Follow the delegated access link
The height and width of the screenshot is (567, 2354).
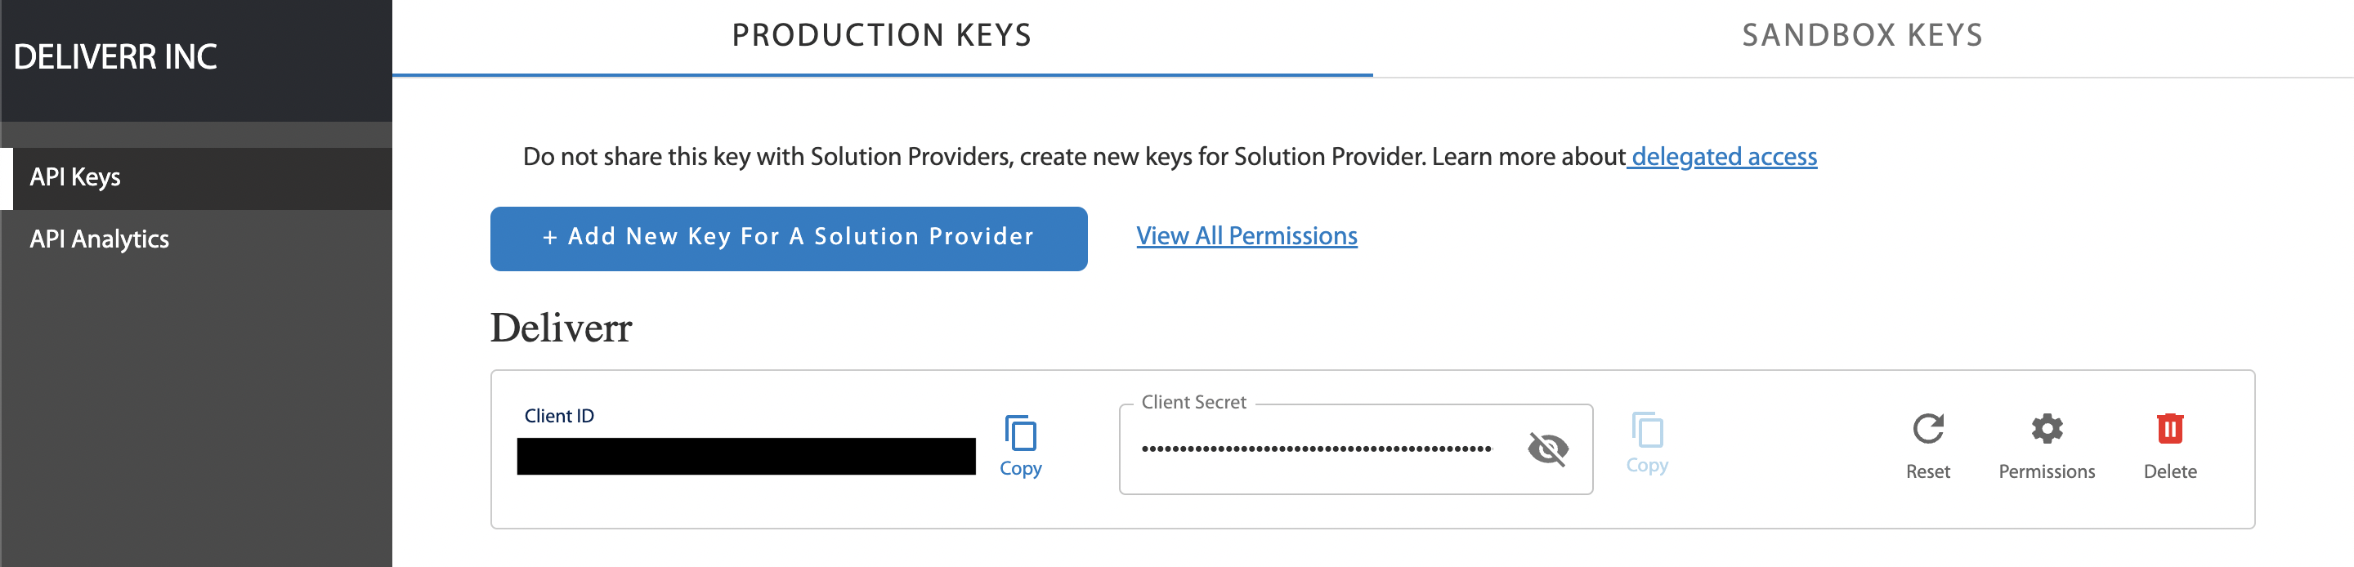tap(1724, 157)
